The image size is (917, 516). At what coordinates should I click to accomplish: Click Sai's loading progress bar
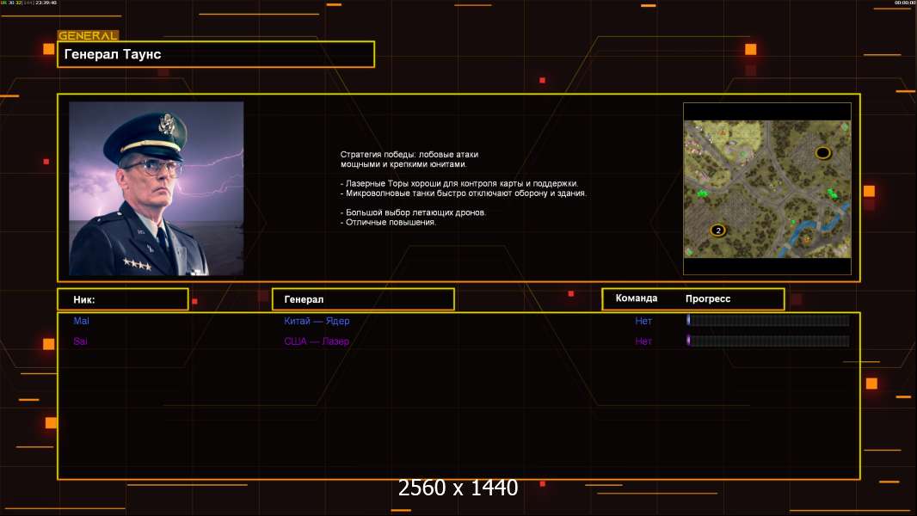pyautogui.click(x=767, y=341)
